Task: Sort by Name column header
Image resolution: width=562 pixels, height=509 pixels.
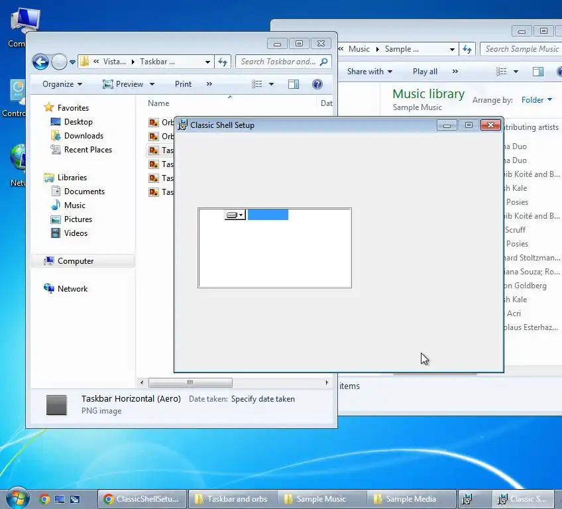Action: [x=158, y=103]
